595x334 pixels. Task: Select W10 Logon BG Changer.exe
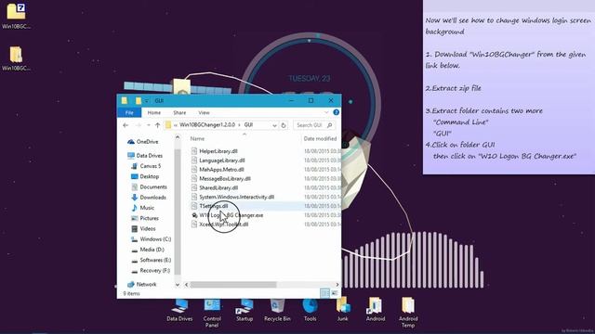(x=231, y=215)
